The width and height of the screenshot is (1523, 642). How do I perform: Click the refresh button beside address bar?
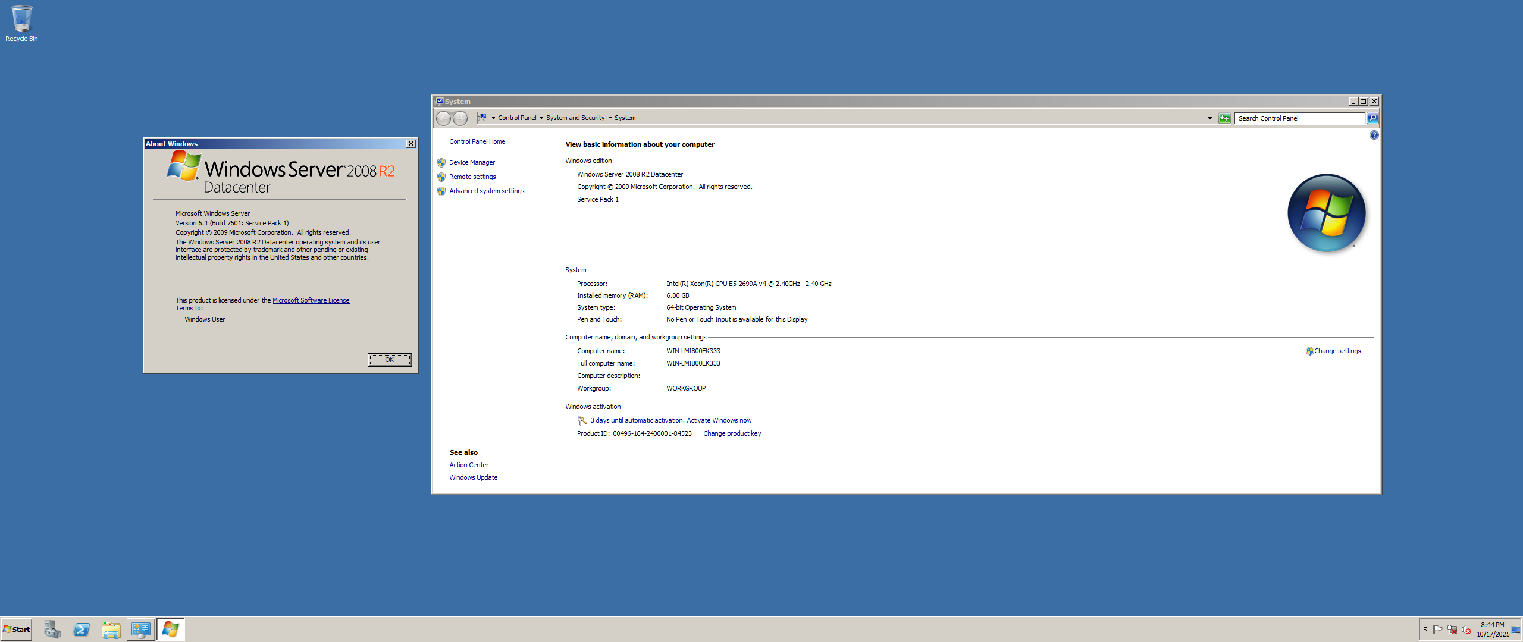pyautogui.click(x=1224, y=118)
